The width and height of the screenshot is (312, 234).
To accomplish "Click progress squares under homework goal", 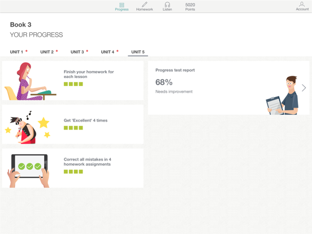I will pos(73,84).
